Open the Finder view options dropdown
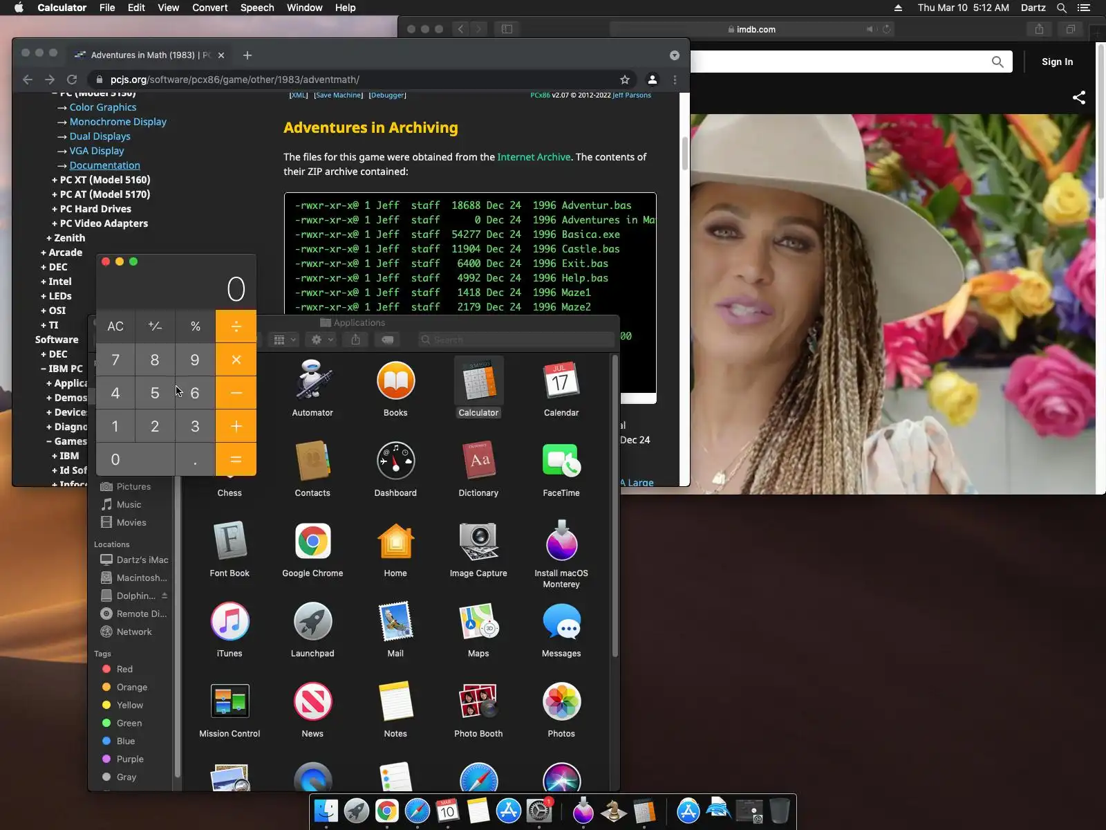This screenshot has width=1106, height=830. [284, 340]
